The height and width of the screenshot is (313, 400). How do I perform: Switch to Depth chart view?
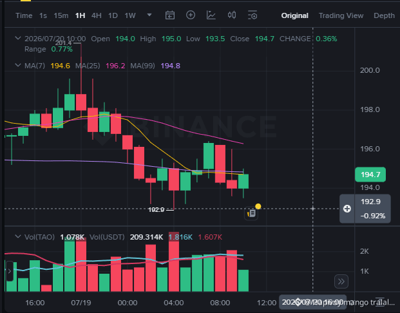384,15
